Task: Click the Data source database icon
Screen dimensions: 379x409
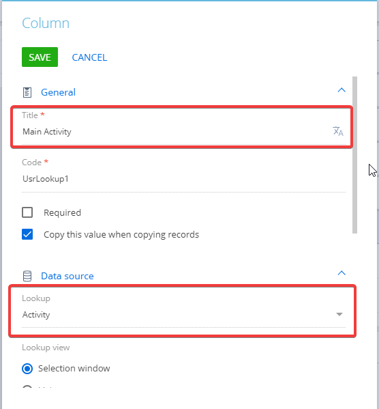Action: 27,276
